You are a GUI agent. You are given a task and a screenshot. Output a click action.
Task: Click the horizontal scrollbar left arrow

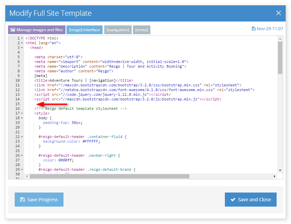pos(27,176)
